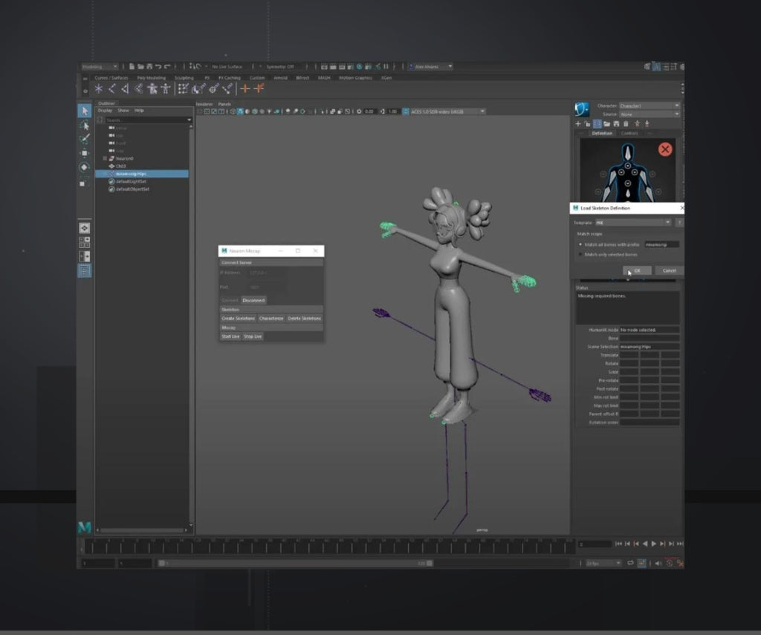Click Characterize in Neuron Mocap
761x635 pixels.
click(x=271, y=319)
